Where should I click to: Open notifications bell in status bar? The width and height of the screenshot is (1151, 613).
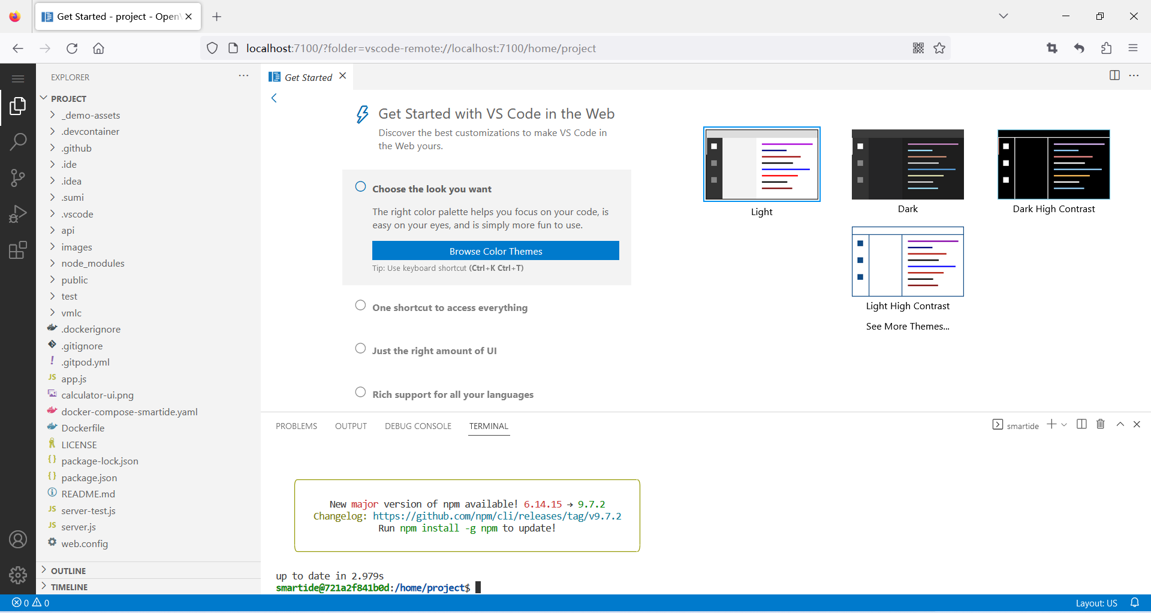[x=1134, y=603]
